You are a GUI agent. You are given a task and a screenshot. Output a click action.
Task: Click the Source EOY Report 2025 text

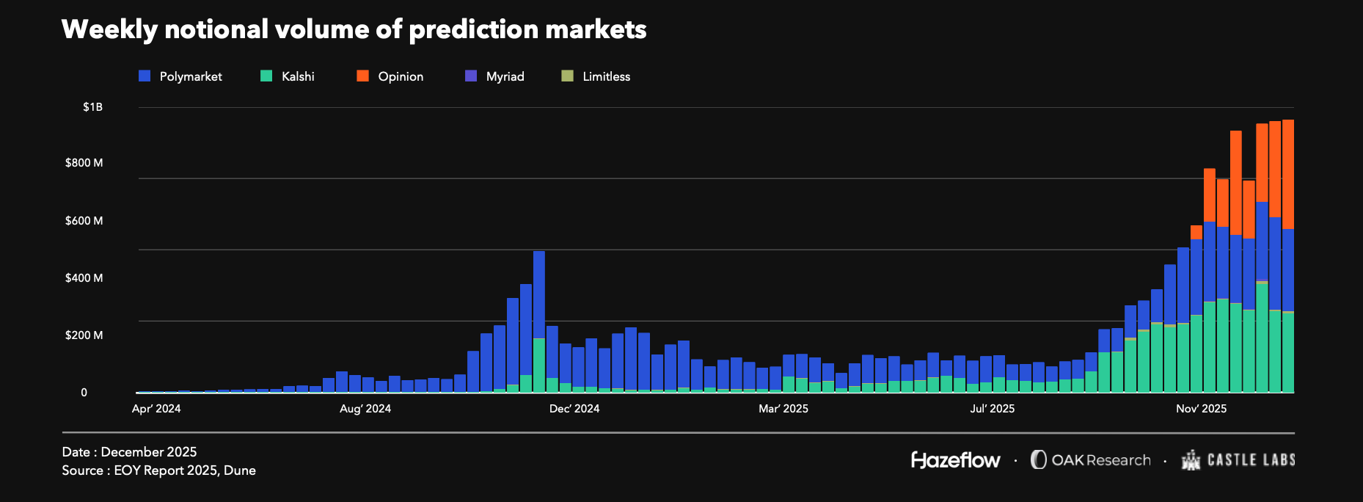coord(159,470)
